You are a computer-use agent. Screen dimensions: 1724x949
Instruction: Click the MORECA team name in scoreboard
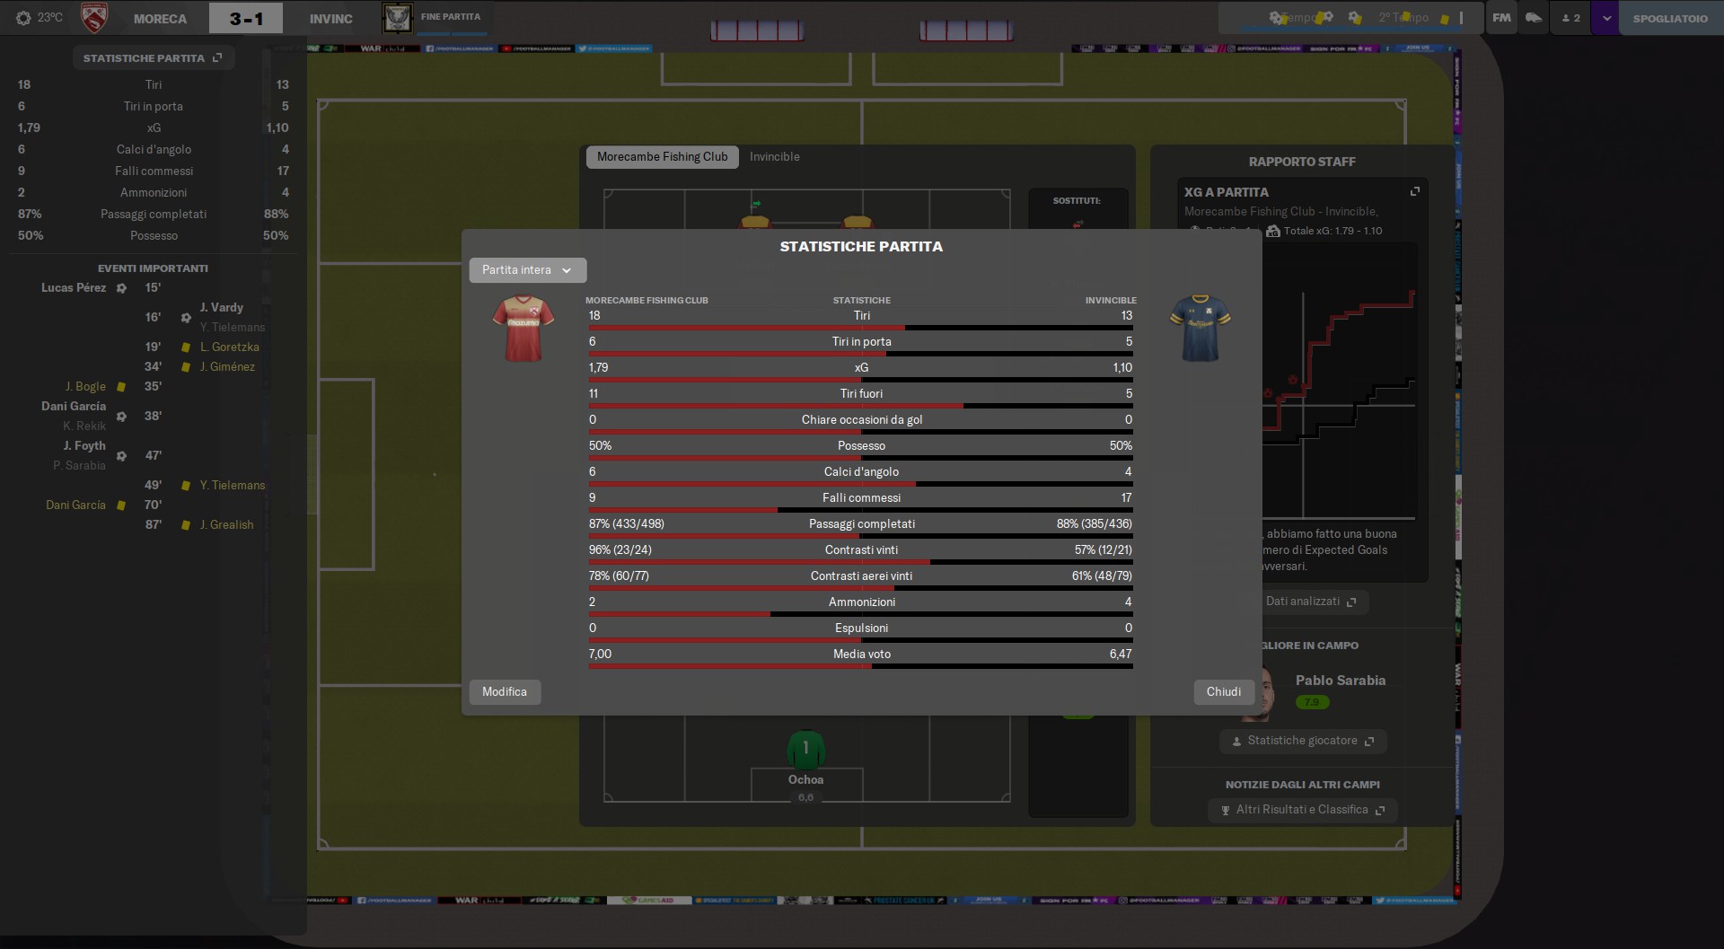tap(160, 19)
